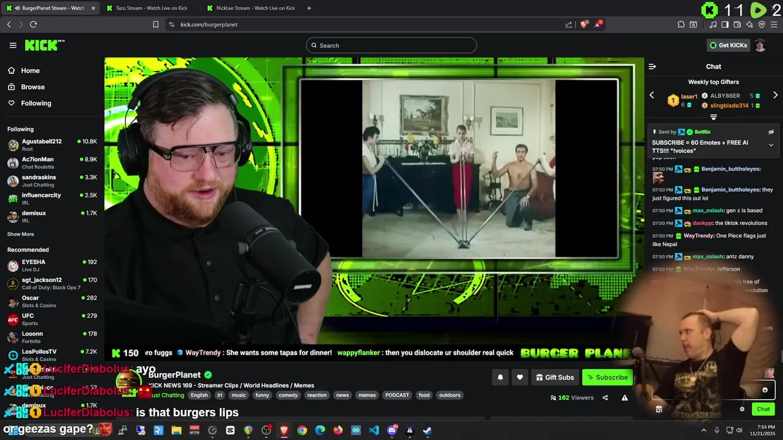This screenshot has height=440, width=783.
Task: Open the chat shop icon
Action: coord(659,409)
